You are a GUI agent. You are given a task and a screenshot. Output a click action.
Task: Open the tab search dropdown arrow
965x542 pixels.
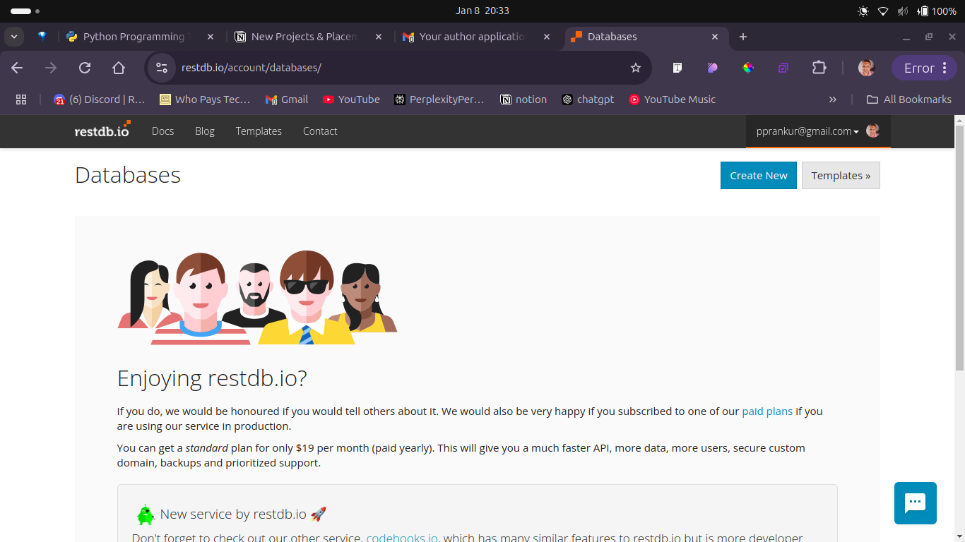tap(13, 37)
